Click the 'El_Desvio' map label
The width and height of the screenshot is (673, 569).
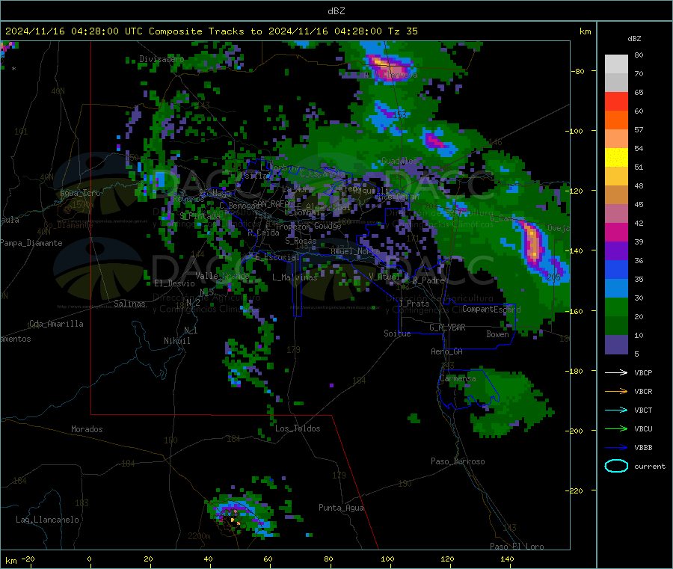click(x=175, y=283)
